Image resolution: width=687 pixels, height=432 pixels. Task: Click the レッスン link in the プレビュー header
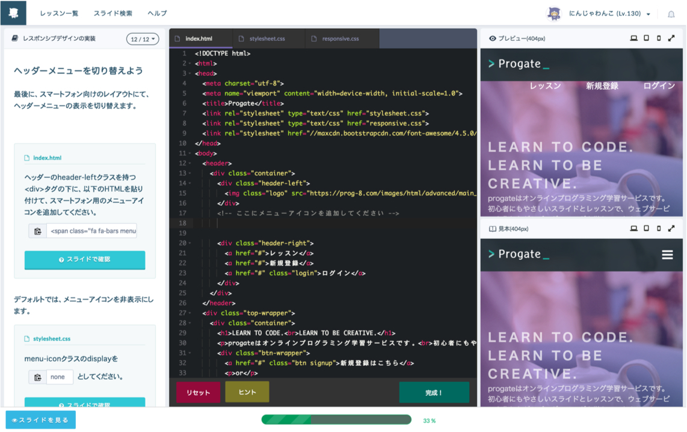point(545,86)
